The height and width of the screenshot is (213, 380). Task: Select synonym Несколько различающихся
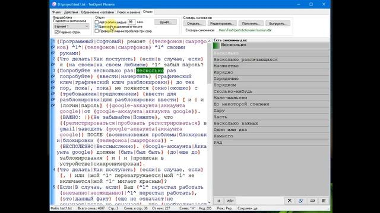click(271, 59)
